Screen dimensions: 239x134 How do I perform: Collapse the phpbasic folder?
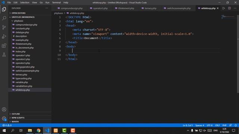(x=30, y=21)
